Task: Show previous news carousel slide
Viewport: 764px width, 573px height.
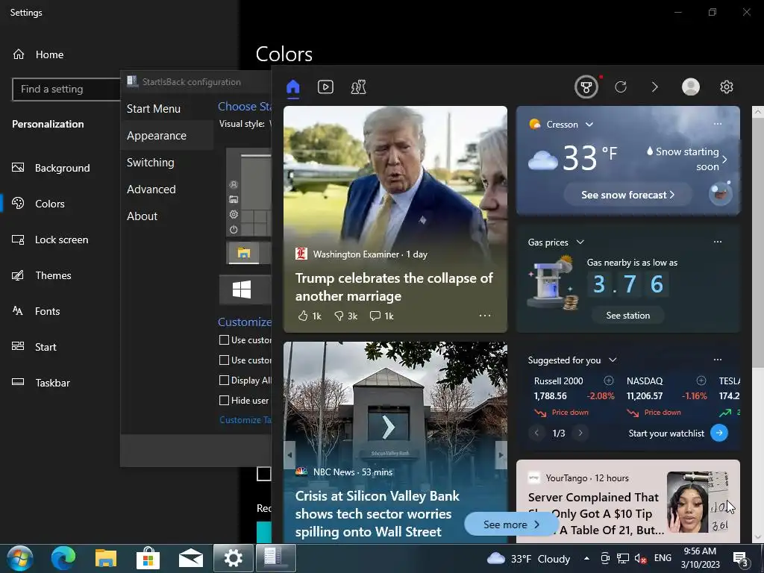Action: [x=289, y=455]
